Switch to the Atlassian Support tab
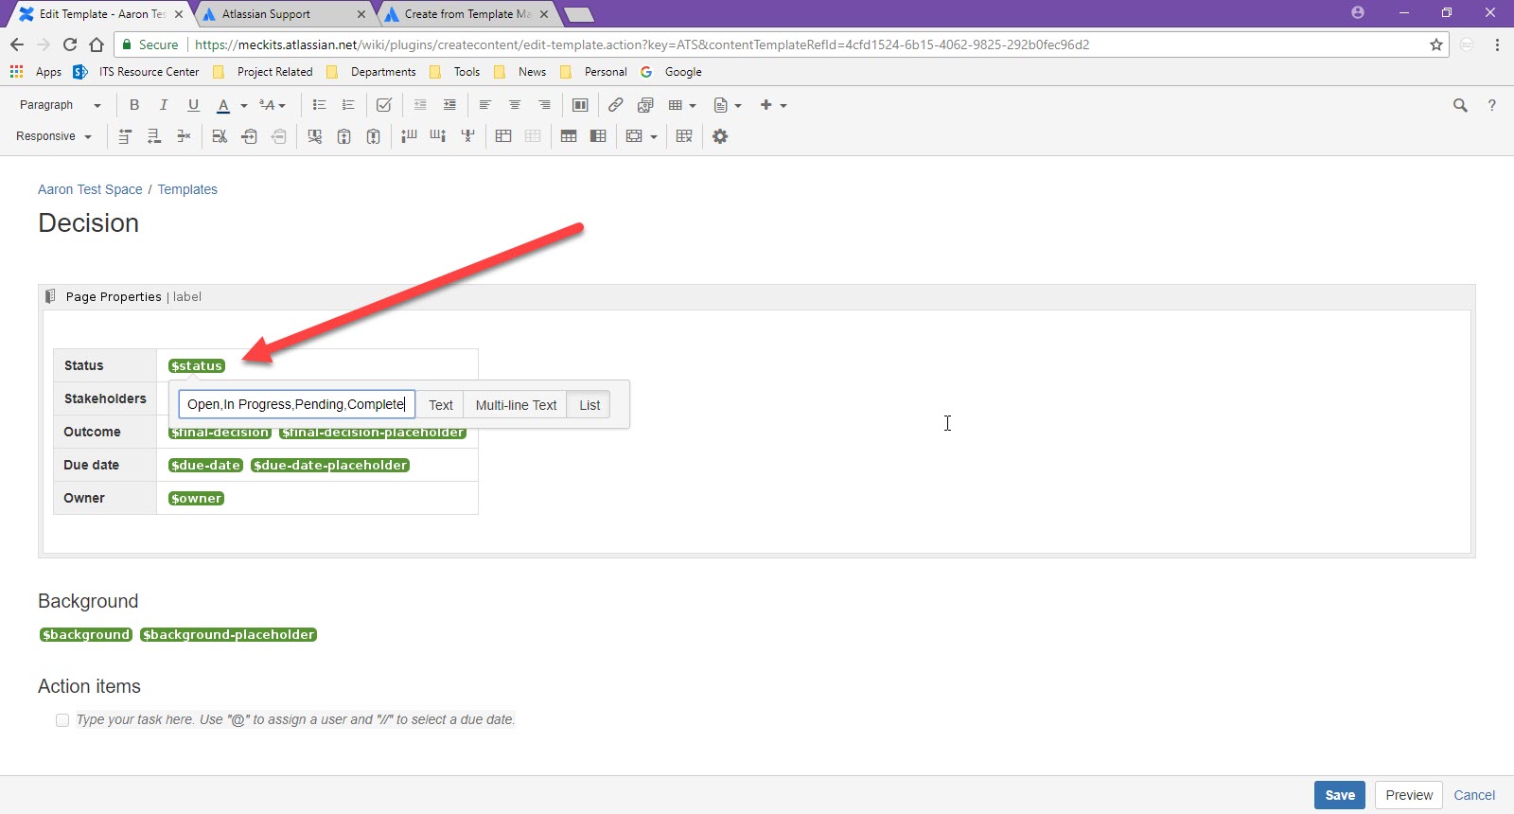This screenshot has height=814, width=1514. [283, 14]
